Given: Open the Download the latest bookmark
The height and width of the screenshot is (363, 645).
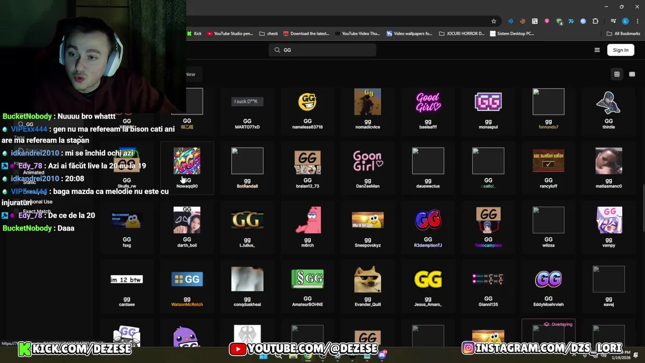Looking at the screenshot, I should point(306,34).
